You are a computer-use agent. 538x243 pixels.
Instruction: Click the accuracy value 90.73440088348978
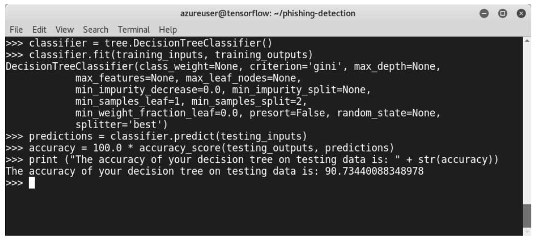point(375,172)
